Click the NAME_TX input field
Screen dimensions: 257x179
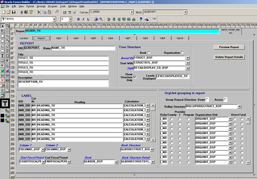(x=83, y=48)
